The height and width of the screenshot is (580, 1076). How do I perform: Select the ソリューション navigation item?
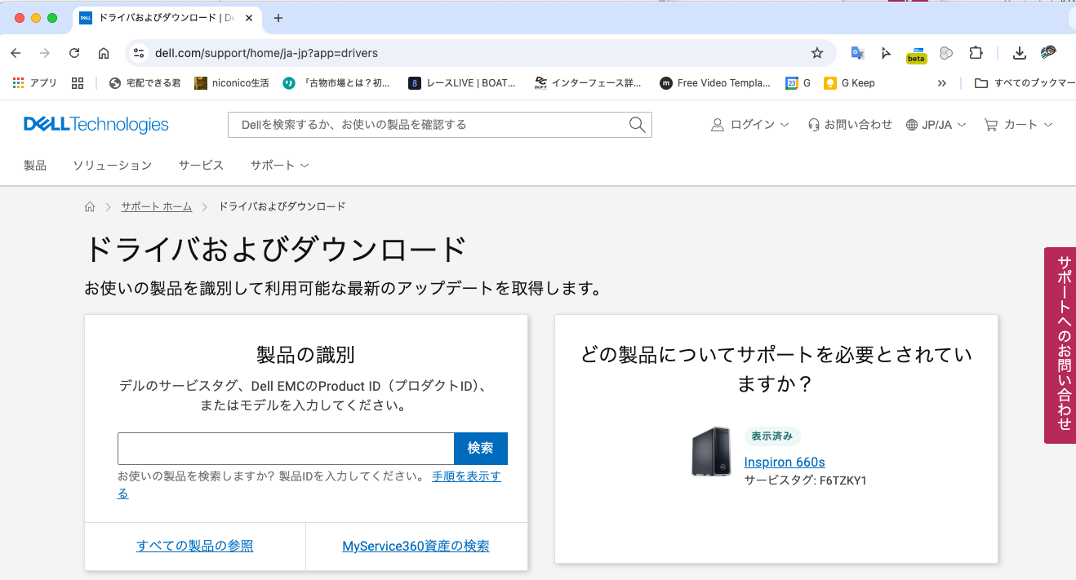(x=113, y=166)
